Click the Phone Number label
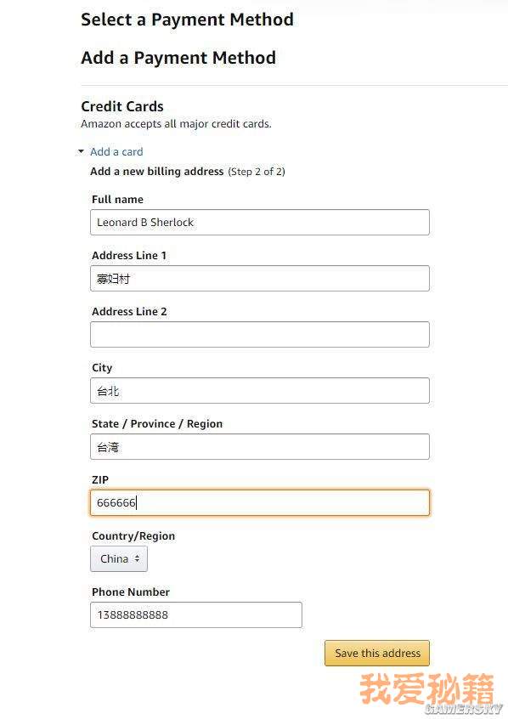The image size is (508, 719). pyautogui.click(x=131, y=592)
